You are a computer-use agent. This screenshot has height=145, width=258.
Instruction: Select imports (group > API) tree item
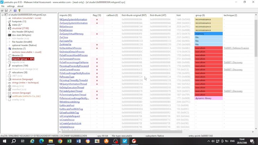(23, 59)
